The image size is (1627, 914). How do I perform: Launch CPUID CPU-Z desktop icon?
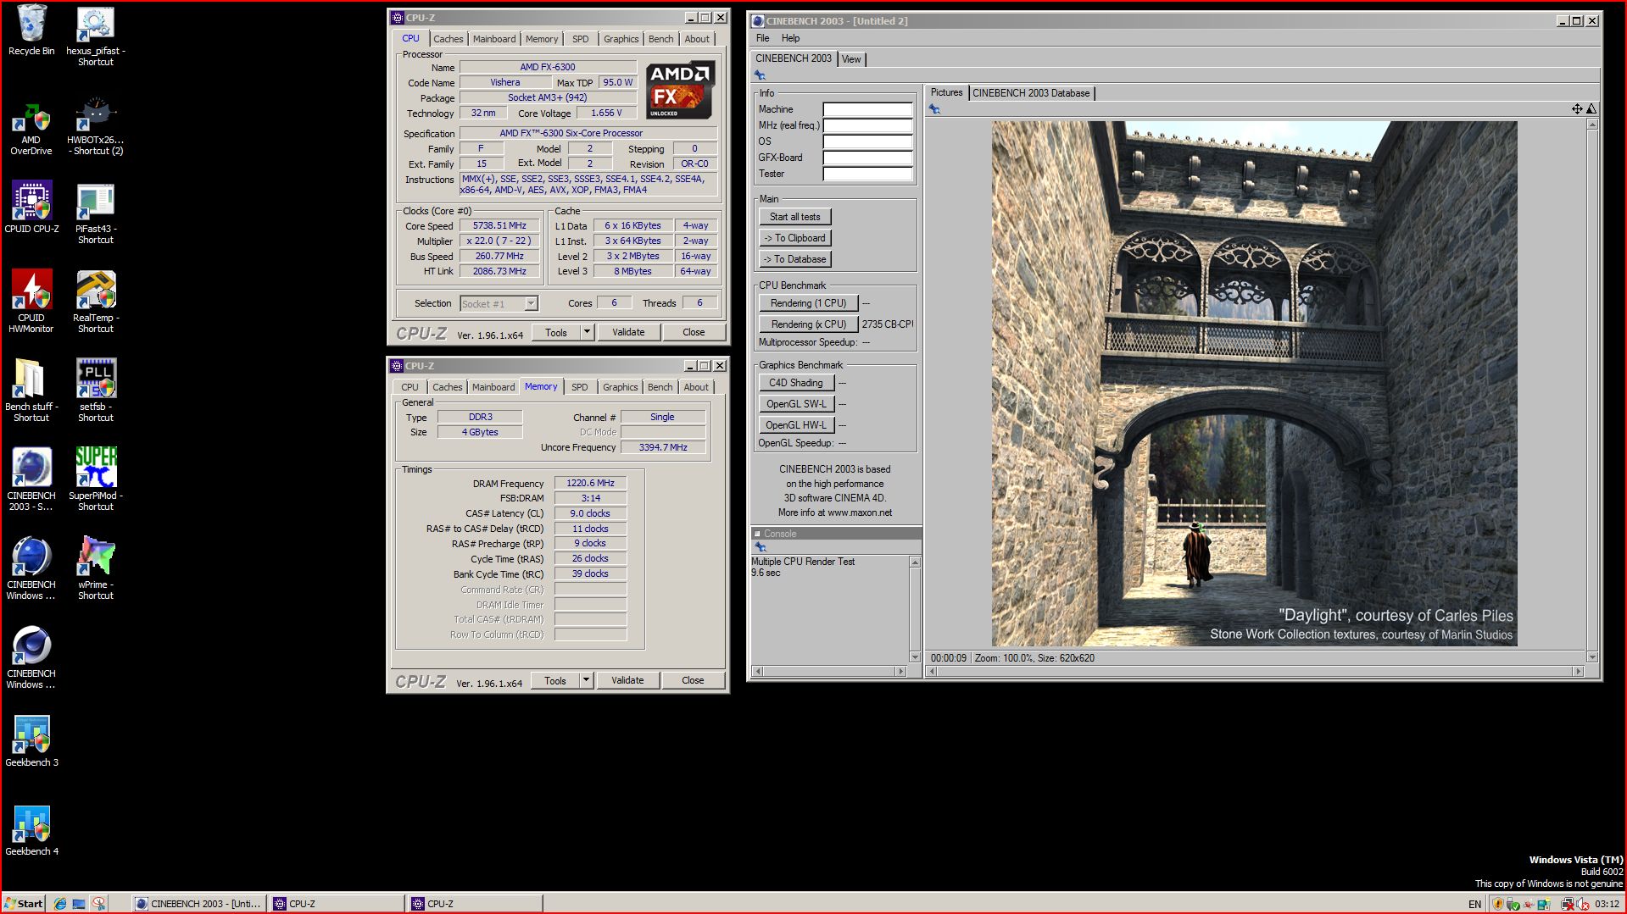coord(31,207)
